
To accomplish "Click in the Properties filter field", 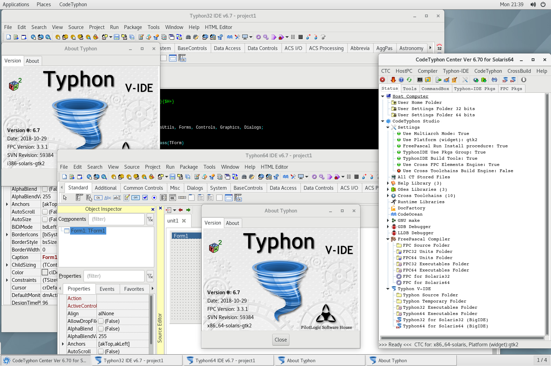I will 114,276.
